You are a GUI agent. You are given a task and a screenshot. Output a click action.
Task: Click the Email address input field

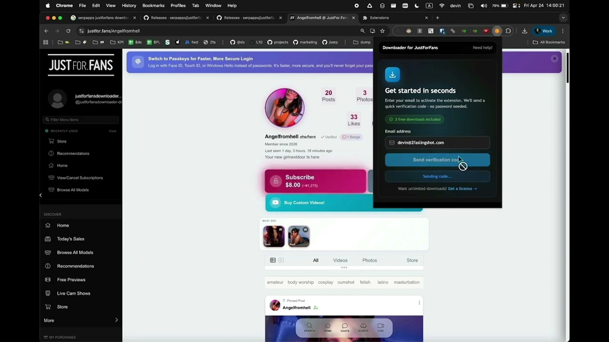click(437, 142)
